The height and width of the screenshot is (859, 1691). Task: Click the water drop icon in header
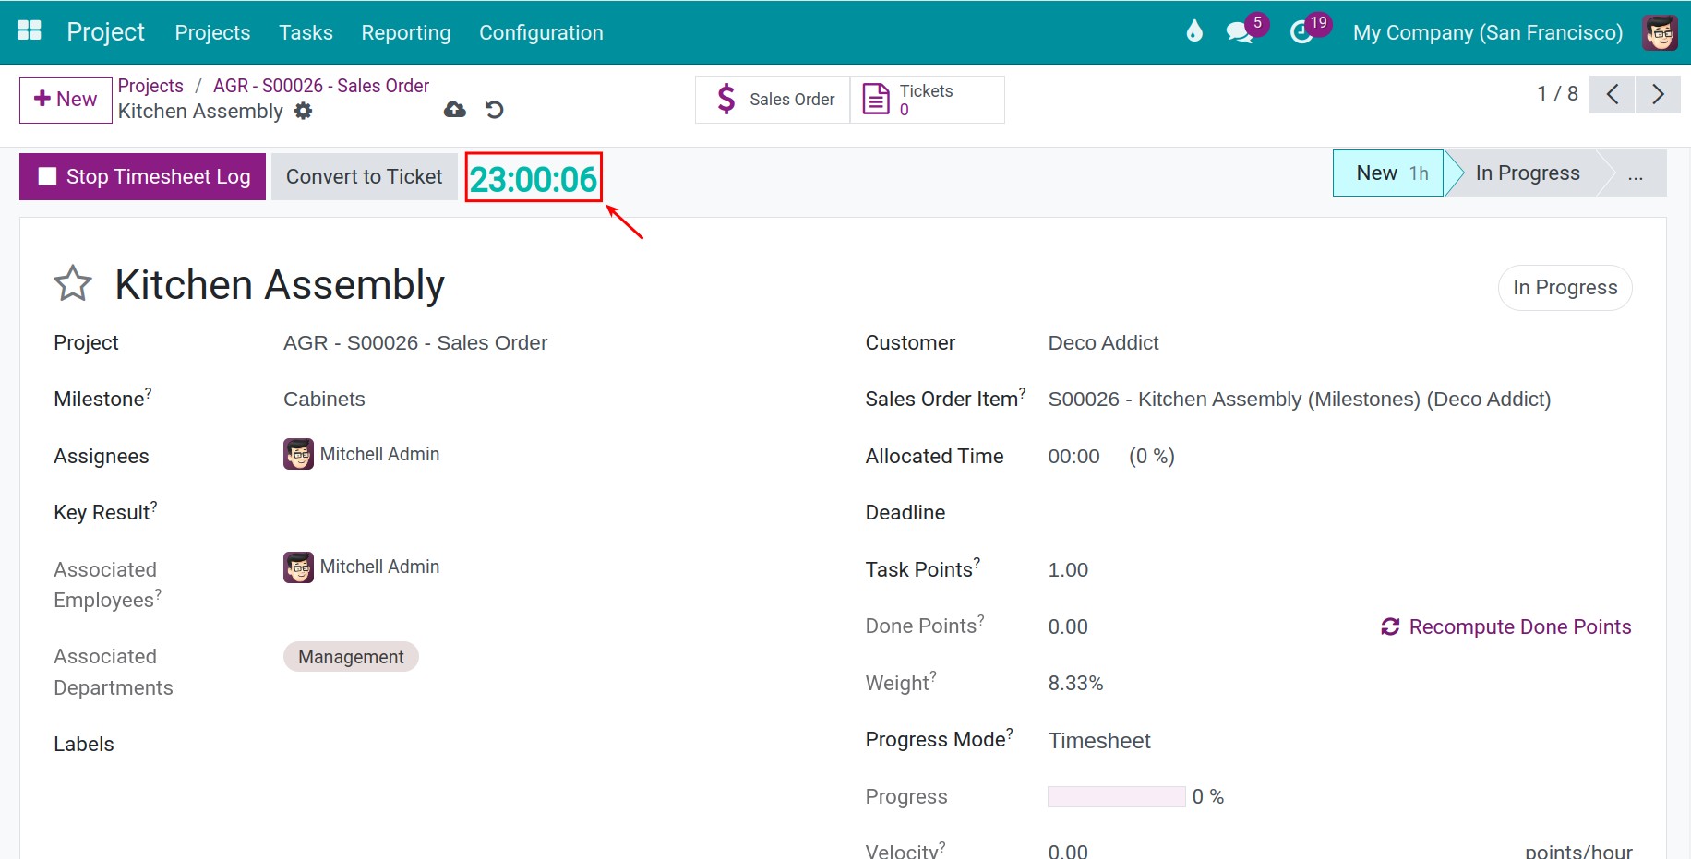[1194, 31]
